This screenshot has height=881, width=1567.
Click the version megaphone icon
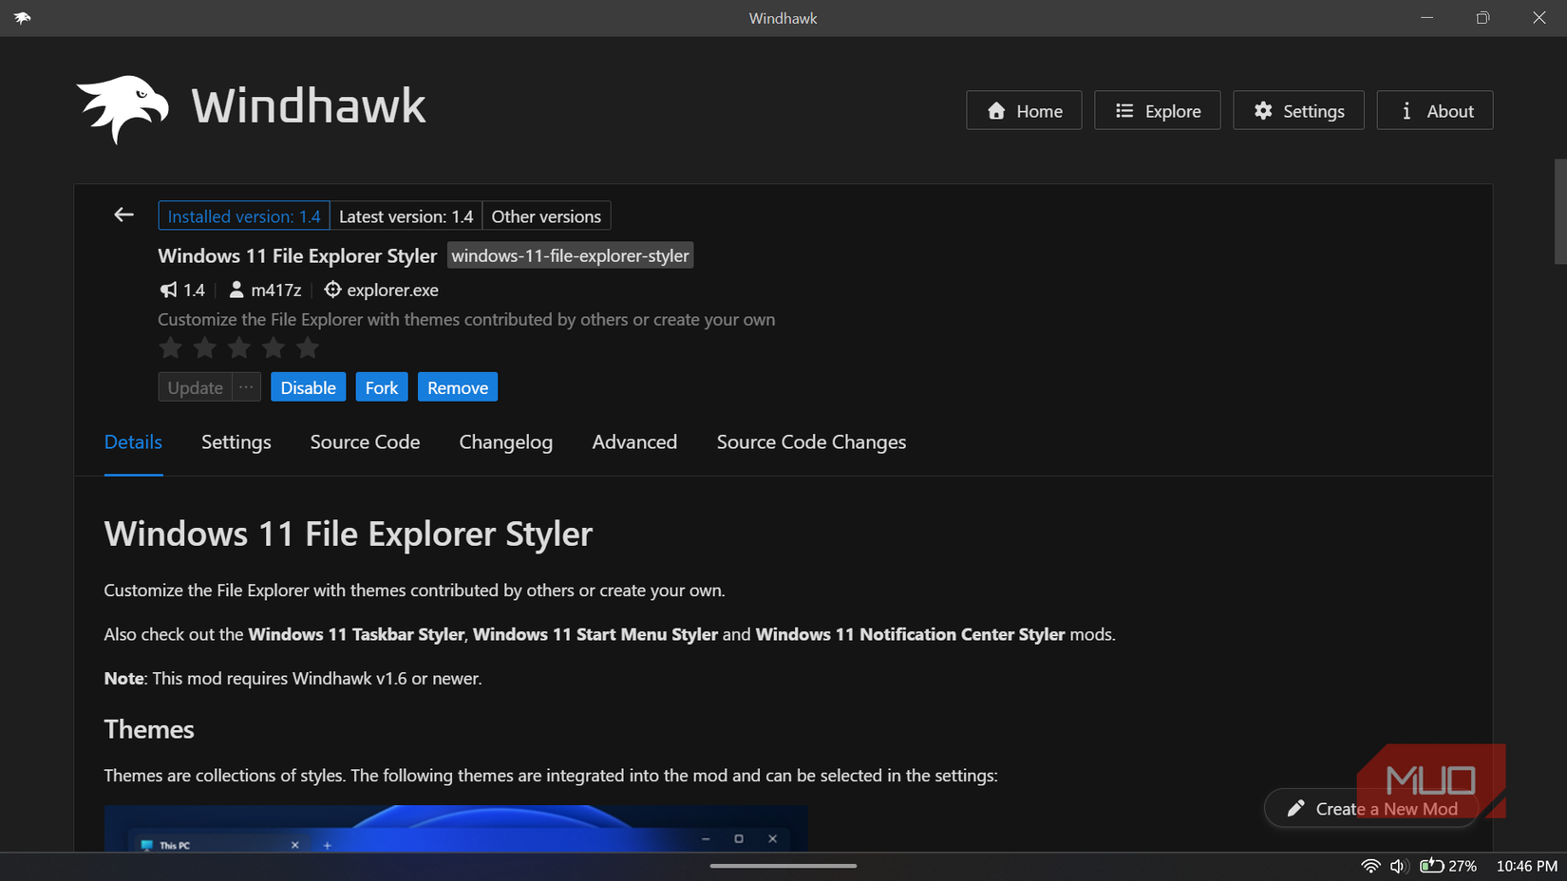pyautogui.click(x=168, y=291)
